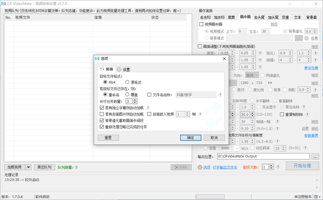
Task: Click CR VideoMate app icon in title bar
Action: pos(3,4)
